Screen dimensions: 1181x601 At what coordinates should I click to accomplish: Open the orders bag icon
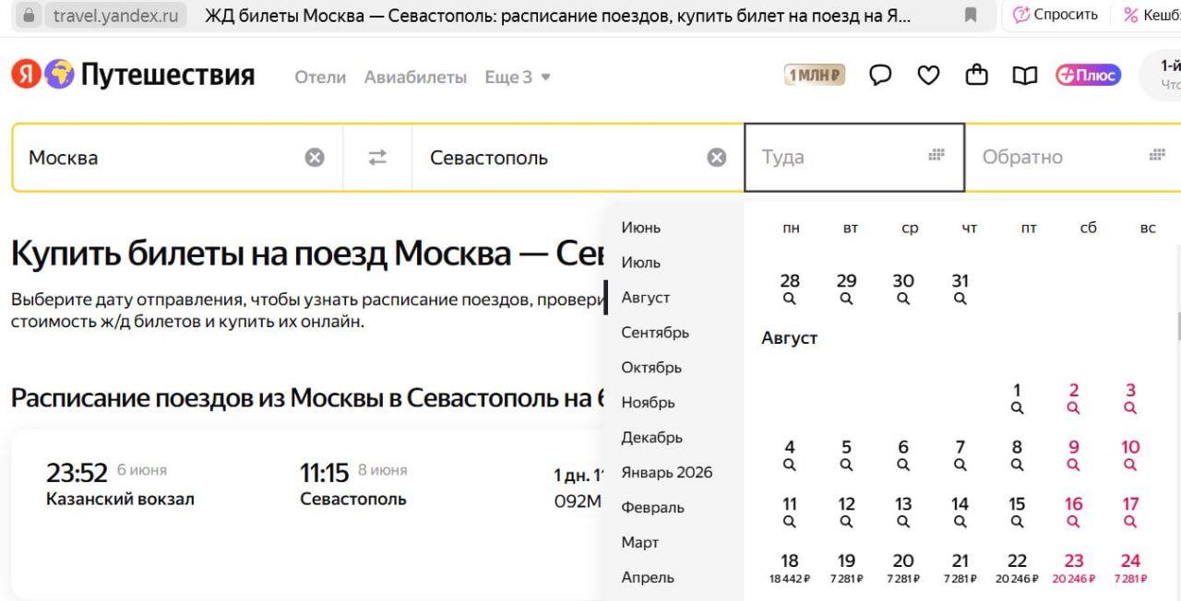click(976, 75)
